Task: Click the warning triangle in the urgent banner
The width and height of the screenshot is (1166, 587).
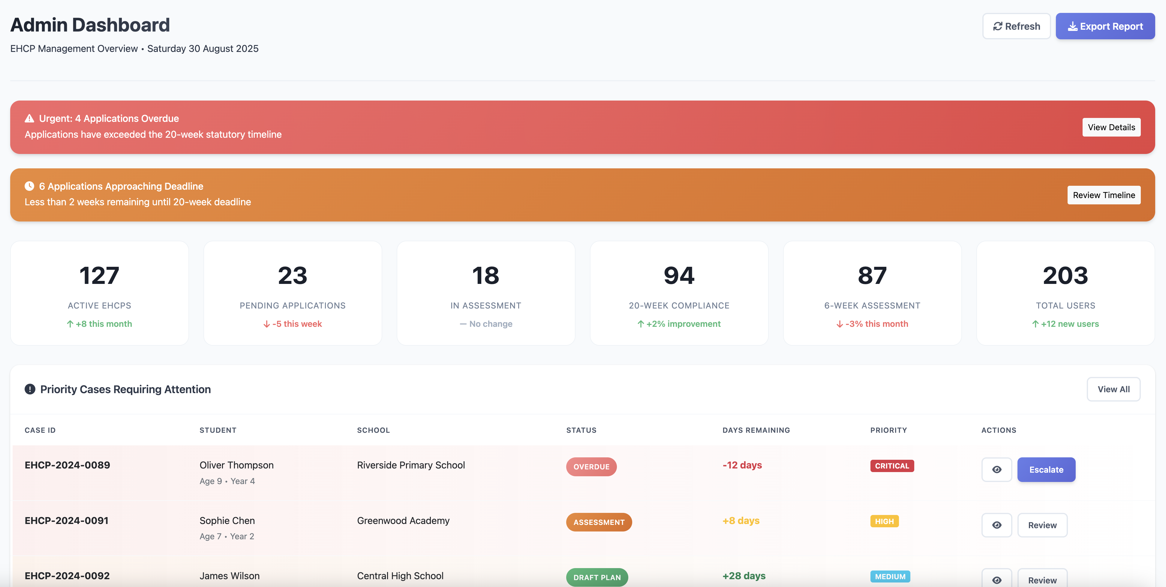Action: (x=29, y=118)
